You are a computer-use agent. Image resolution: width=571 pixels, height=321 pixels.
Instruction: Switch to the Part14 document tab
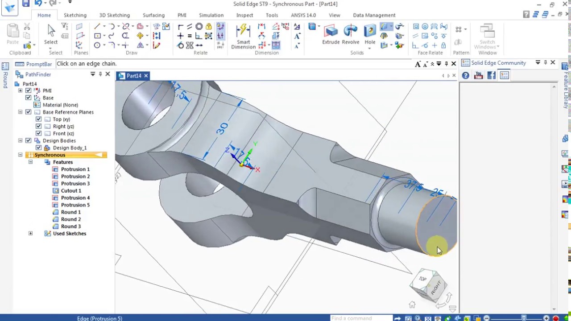coord(133,76)
